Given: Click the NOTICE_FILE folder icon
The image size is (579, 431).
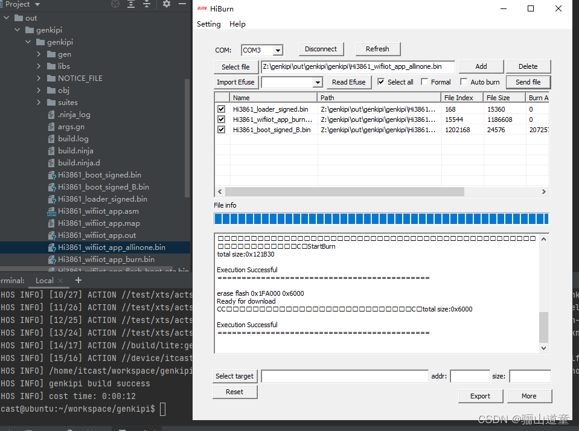Looking at the screenshot, I should coord(51,78).
